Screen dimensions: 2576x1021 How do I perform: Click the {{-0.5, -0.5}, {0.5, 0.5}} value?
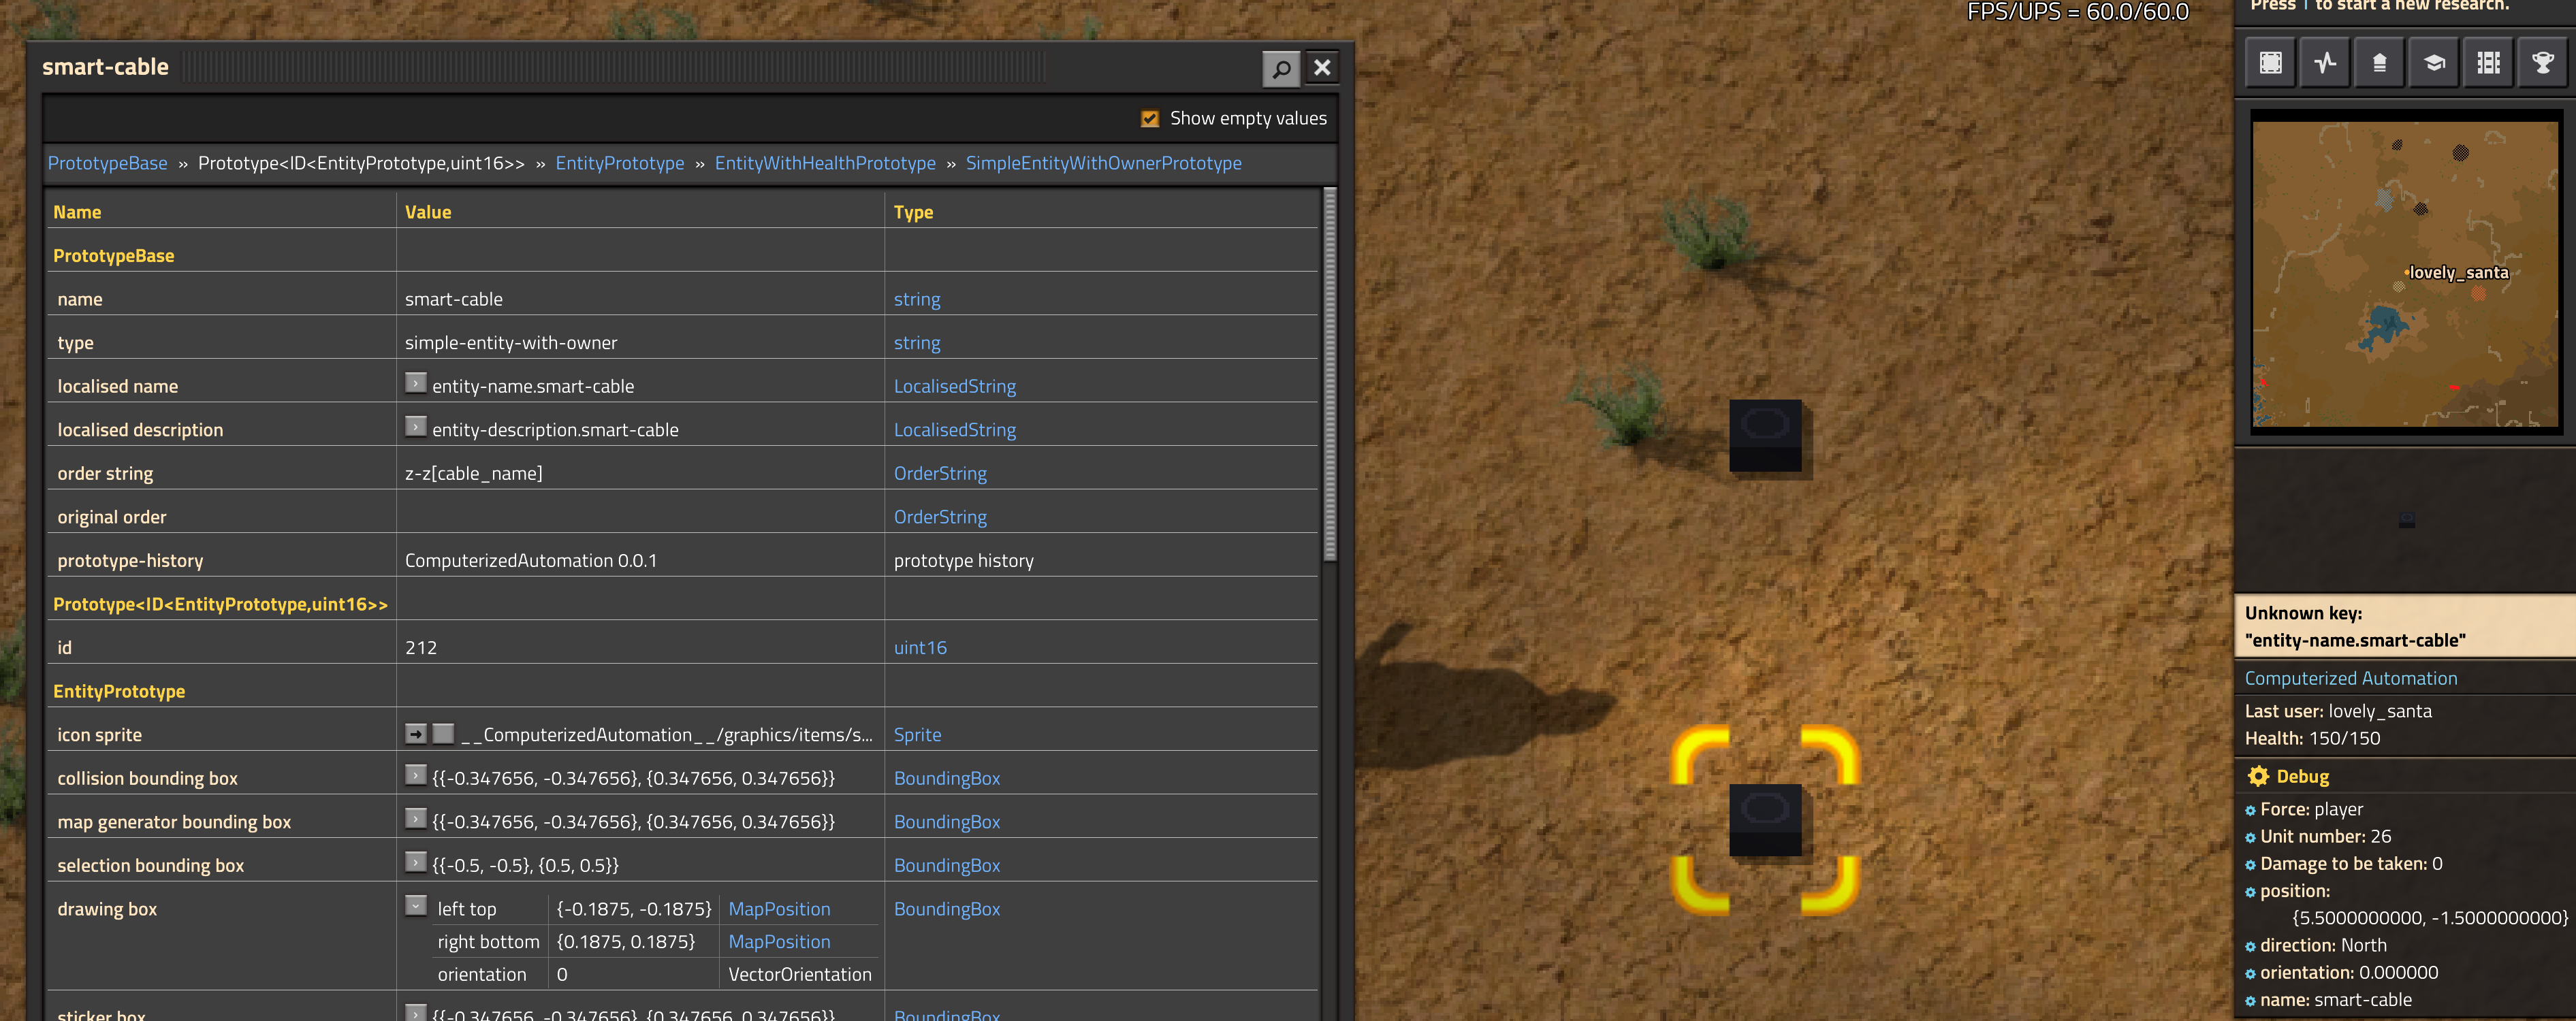525,865
